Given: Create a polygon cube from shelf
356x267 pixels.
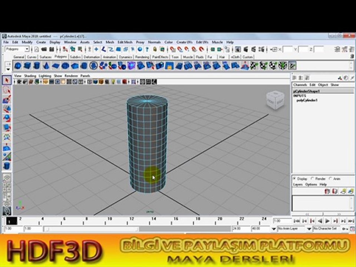Looking at the screenshot, I should coord(27,66).
